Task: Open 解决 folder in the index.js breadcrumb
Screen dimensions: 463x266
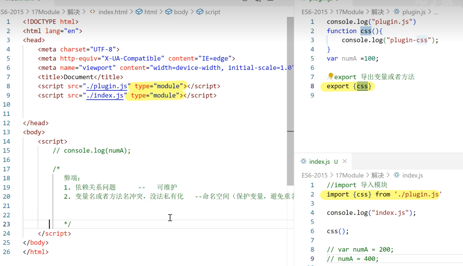Action: coord(378,175)
